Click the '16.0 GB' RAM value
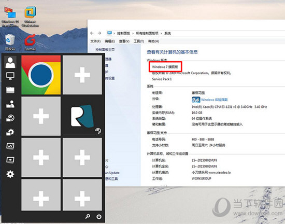 [x=197, y=113]
